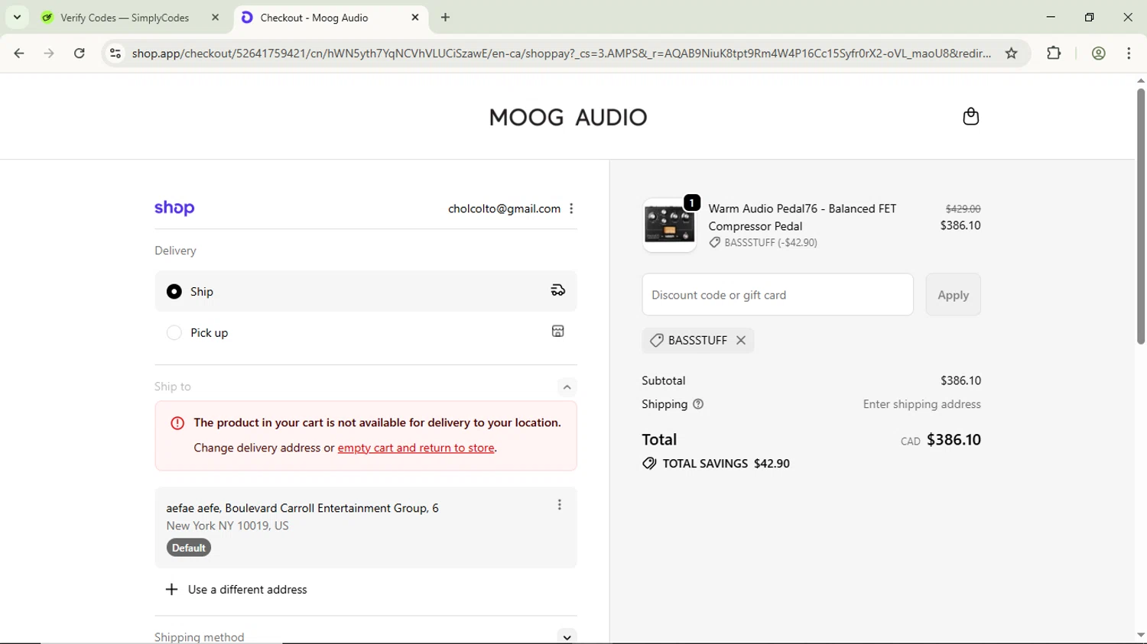Open the browser profile icon
Image resolution: width=1147 pixels, height=644 pixels.
pyautogui.click(x=1099, y=53)
